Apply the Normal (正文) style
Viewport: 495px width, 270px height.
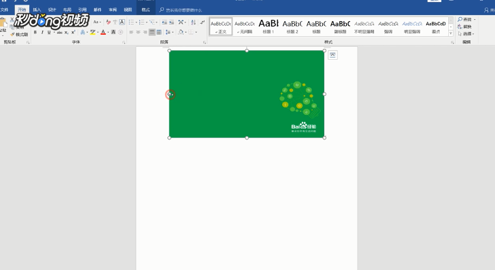click(221, 27)
